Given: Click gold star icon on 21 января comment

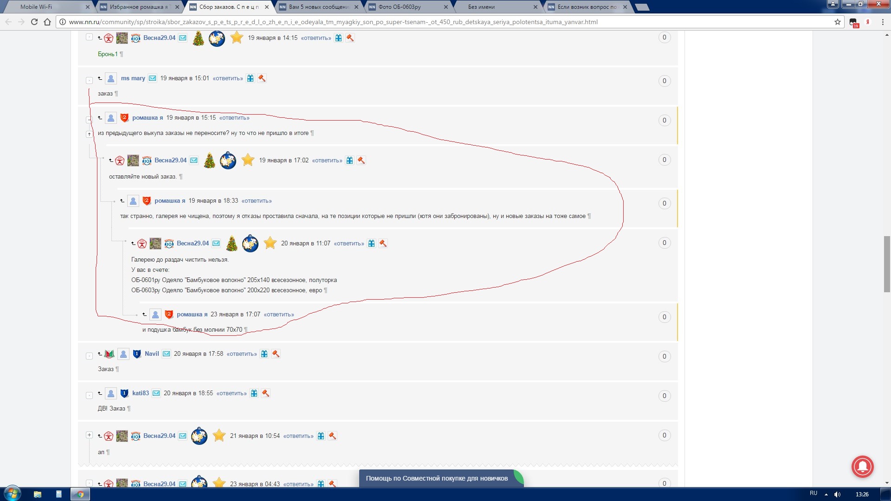Looking at the screenshot, I should click(x=219, y=436).
